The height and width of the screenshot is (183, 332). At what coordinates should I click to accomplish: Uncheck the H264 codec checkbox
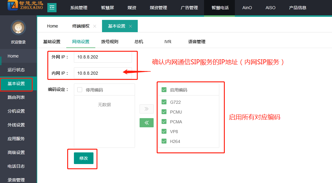(x=164, y=141)
